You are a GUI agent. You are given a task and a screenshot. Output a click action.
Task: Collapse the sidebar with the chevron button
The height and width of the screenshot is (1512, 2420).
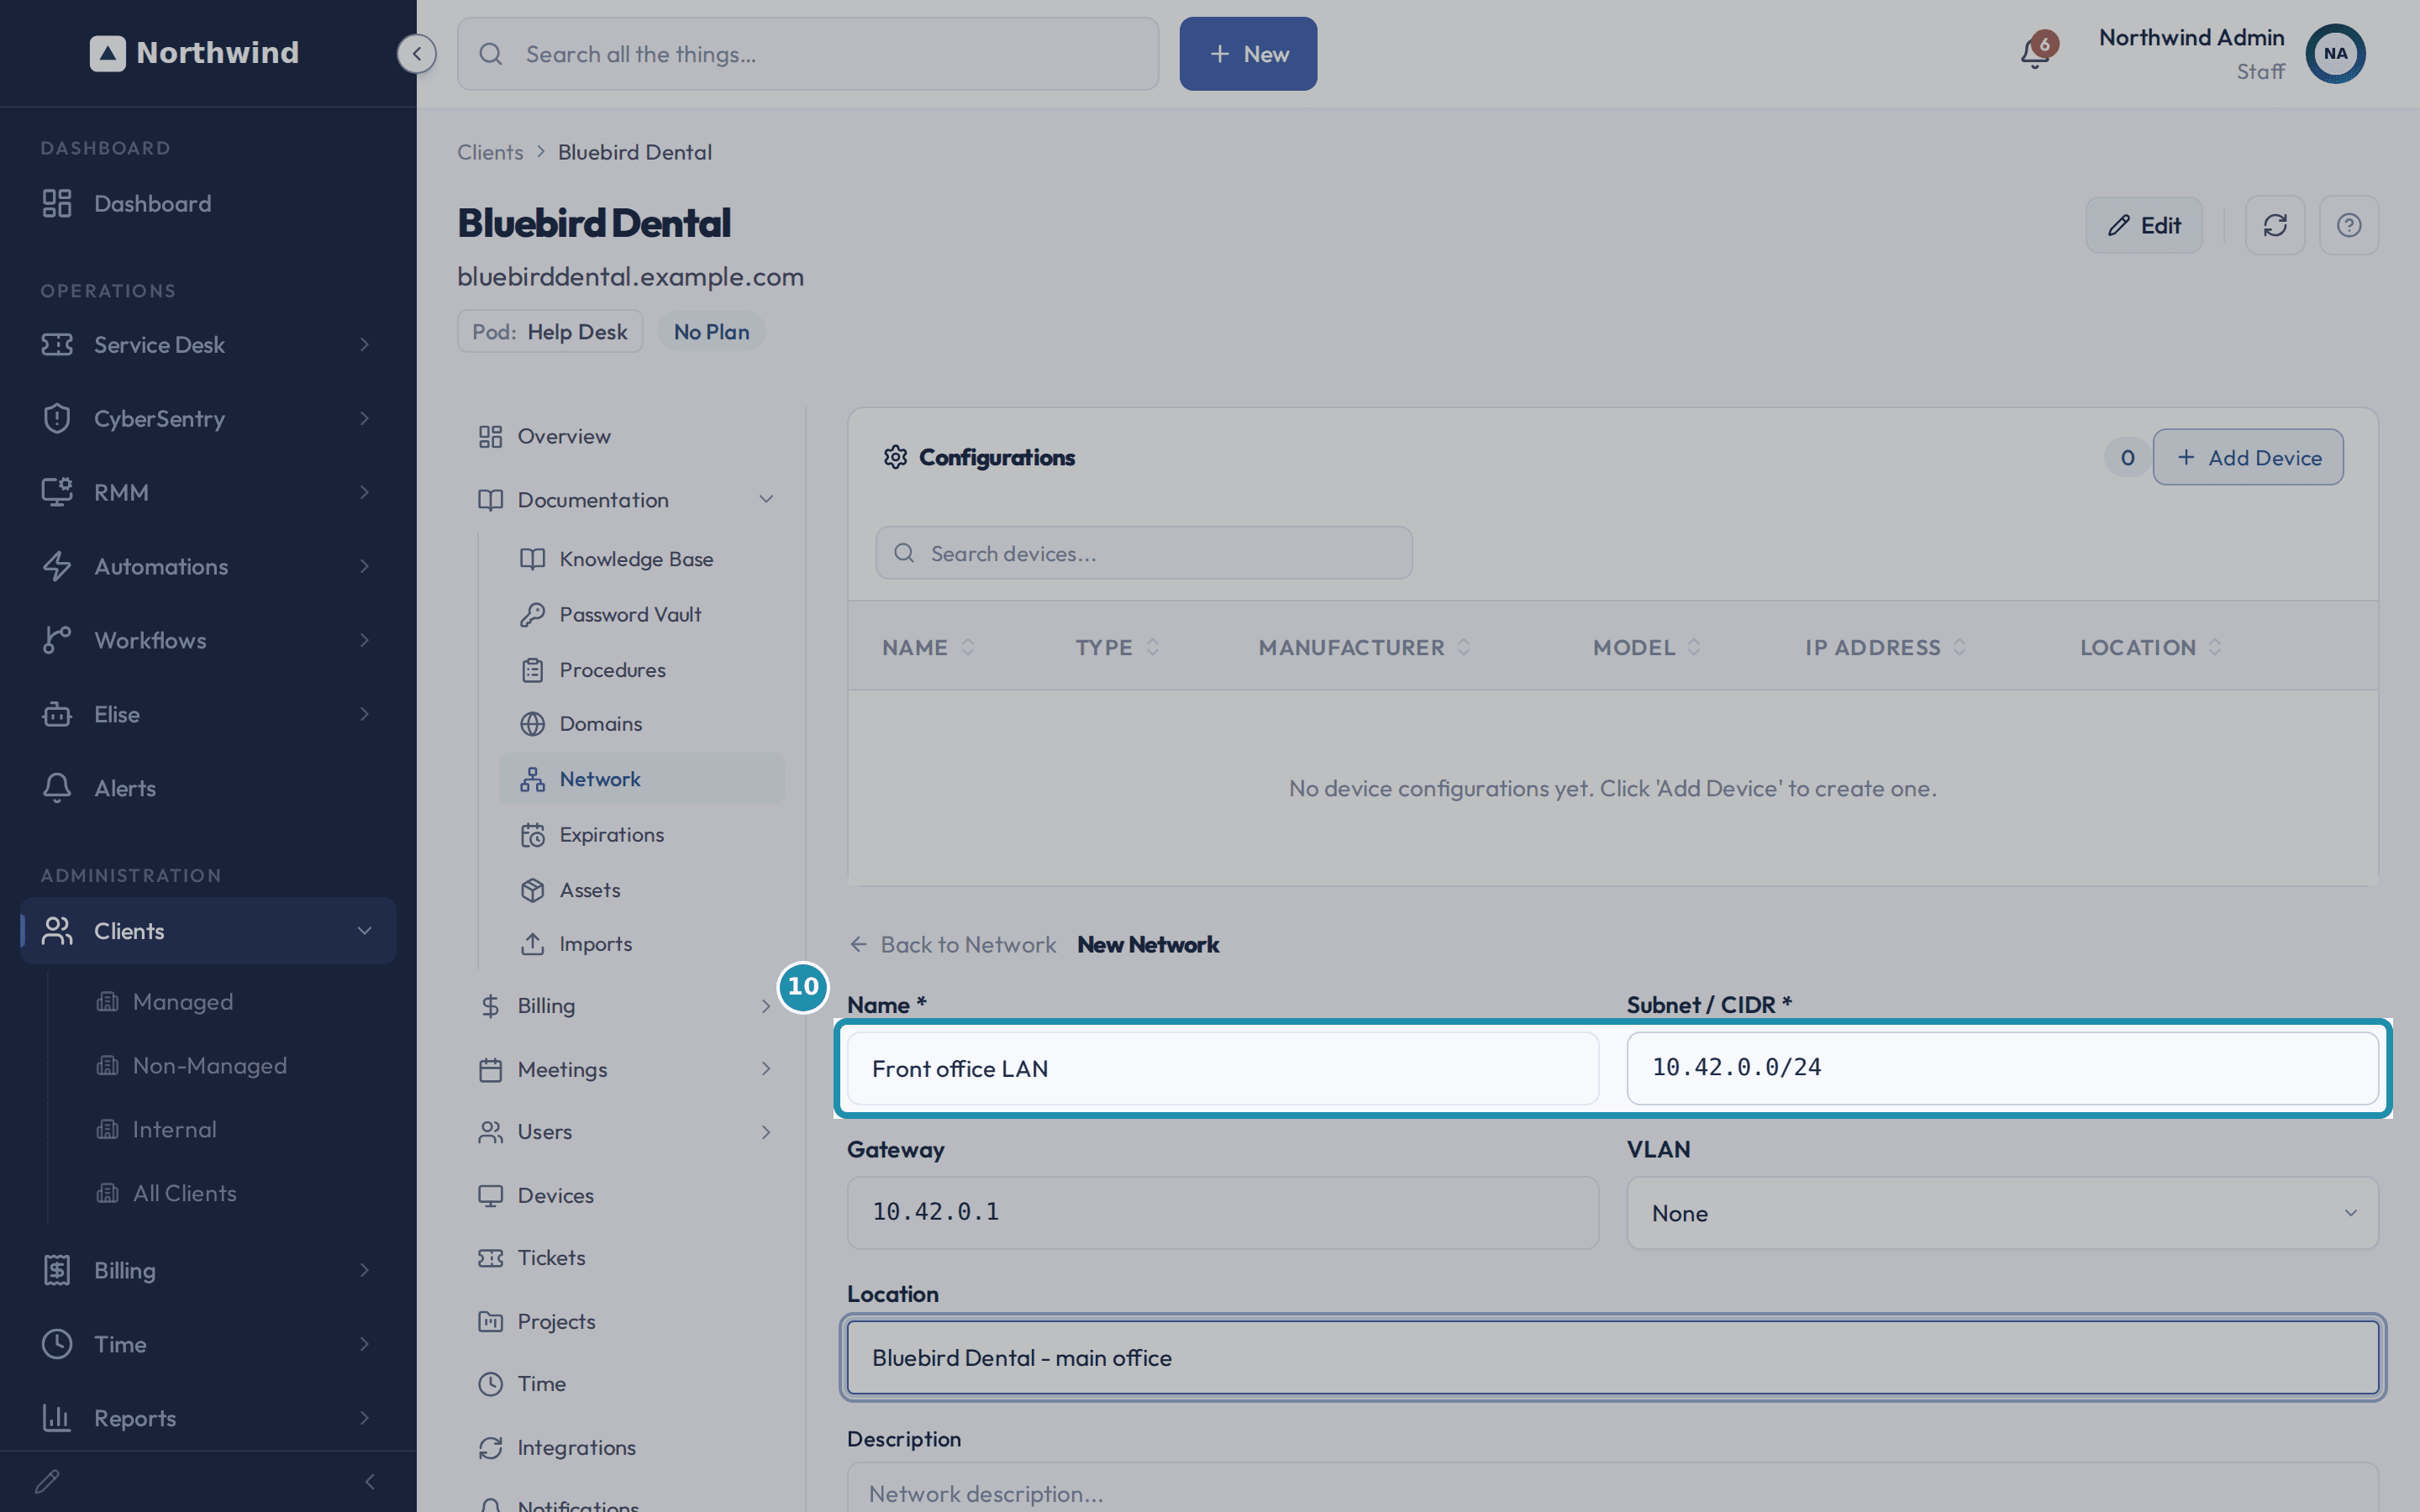point(417,53)
